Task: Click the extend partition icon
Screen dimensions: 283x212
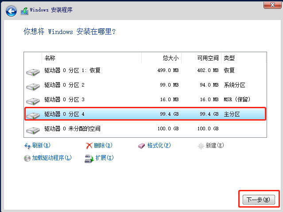Action: coord(89,158)
